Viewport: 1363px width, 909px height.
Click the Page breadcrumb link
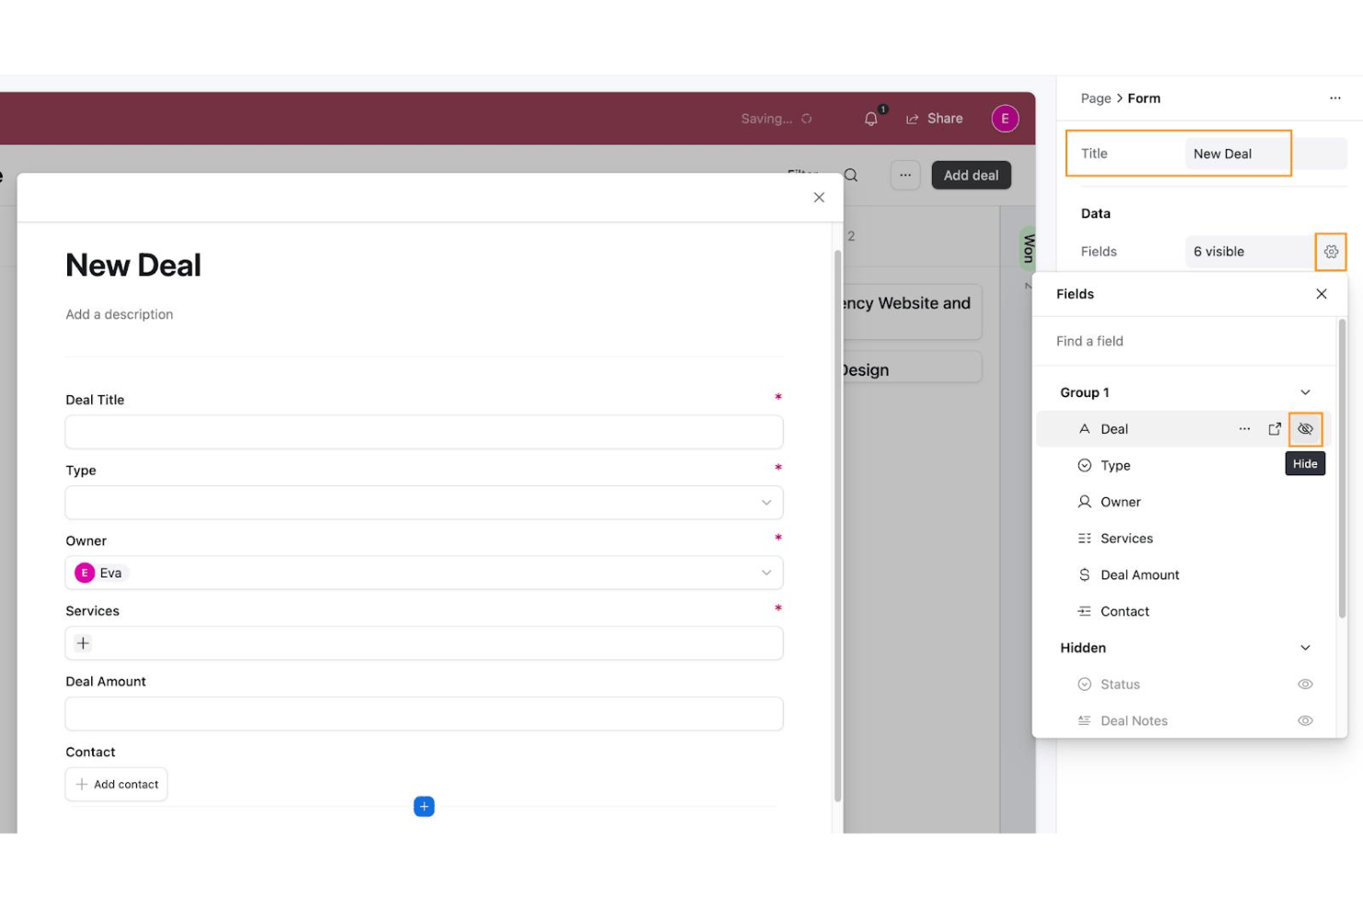click(x=1095, y=99)
